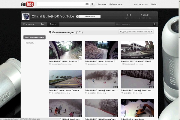Click the BulletHD PRO 1080p Helmet Camera title

(x=101, y=119)
